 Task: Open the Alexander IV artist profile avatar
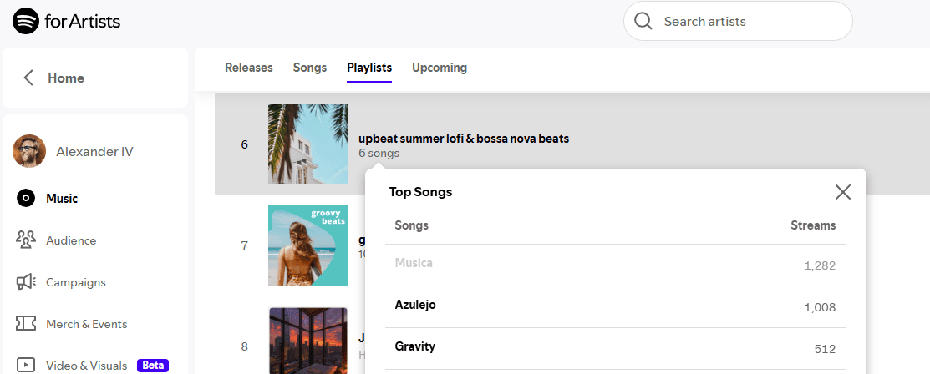pyautogui.click(x=29, y=151)
